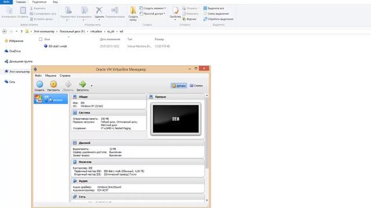Image resolution: width=371 pixels, height=208 pixels.
Task: Click the Система section header icon
Action: pos(75,113)
